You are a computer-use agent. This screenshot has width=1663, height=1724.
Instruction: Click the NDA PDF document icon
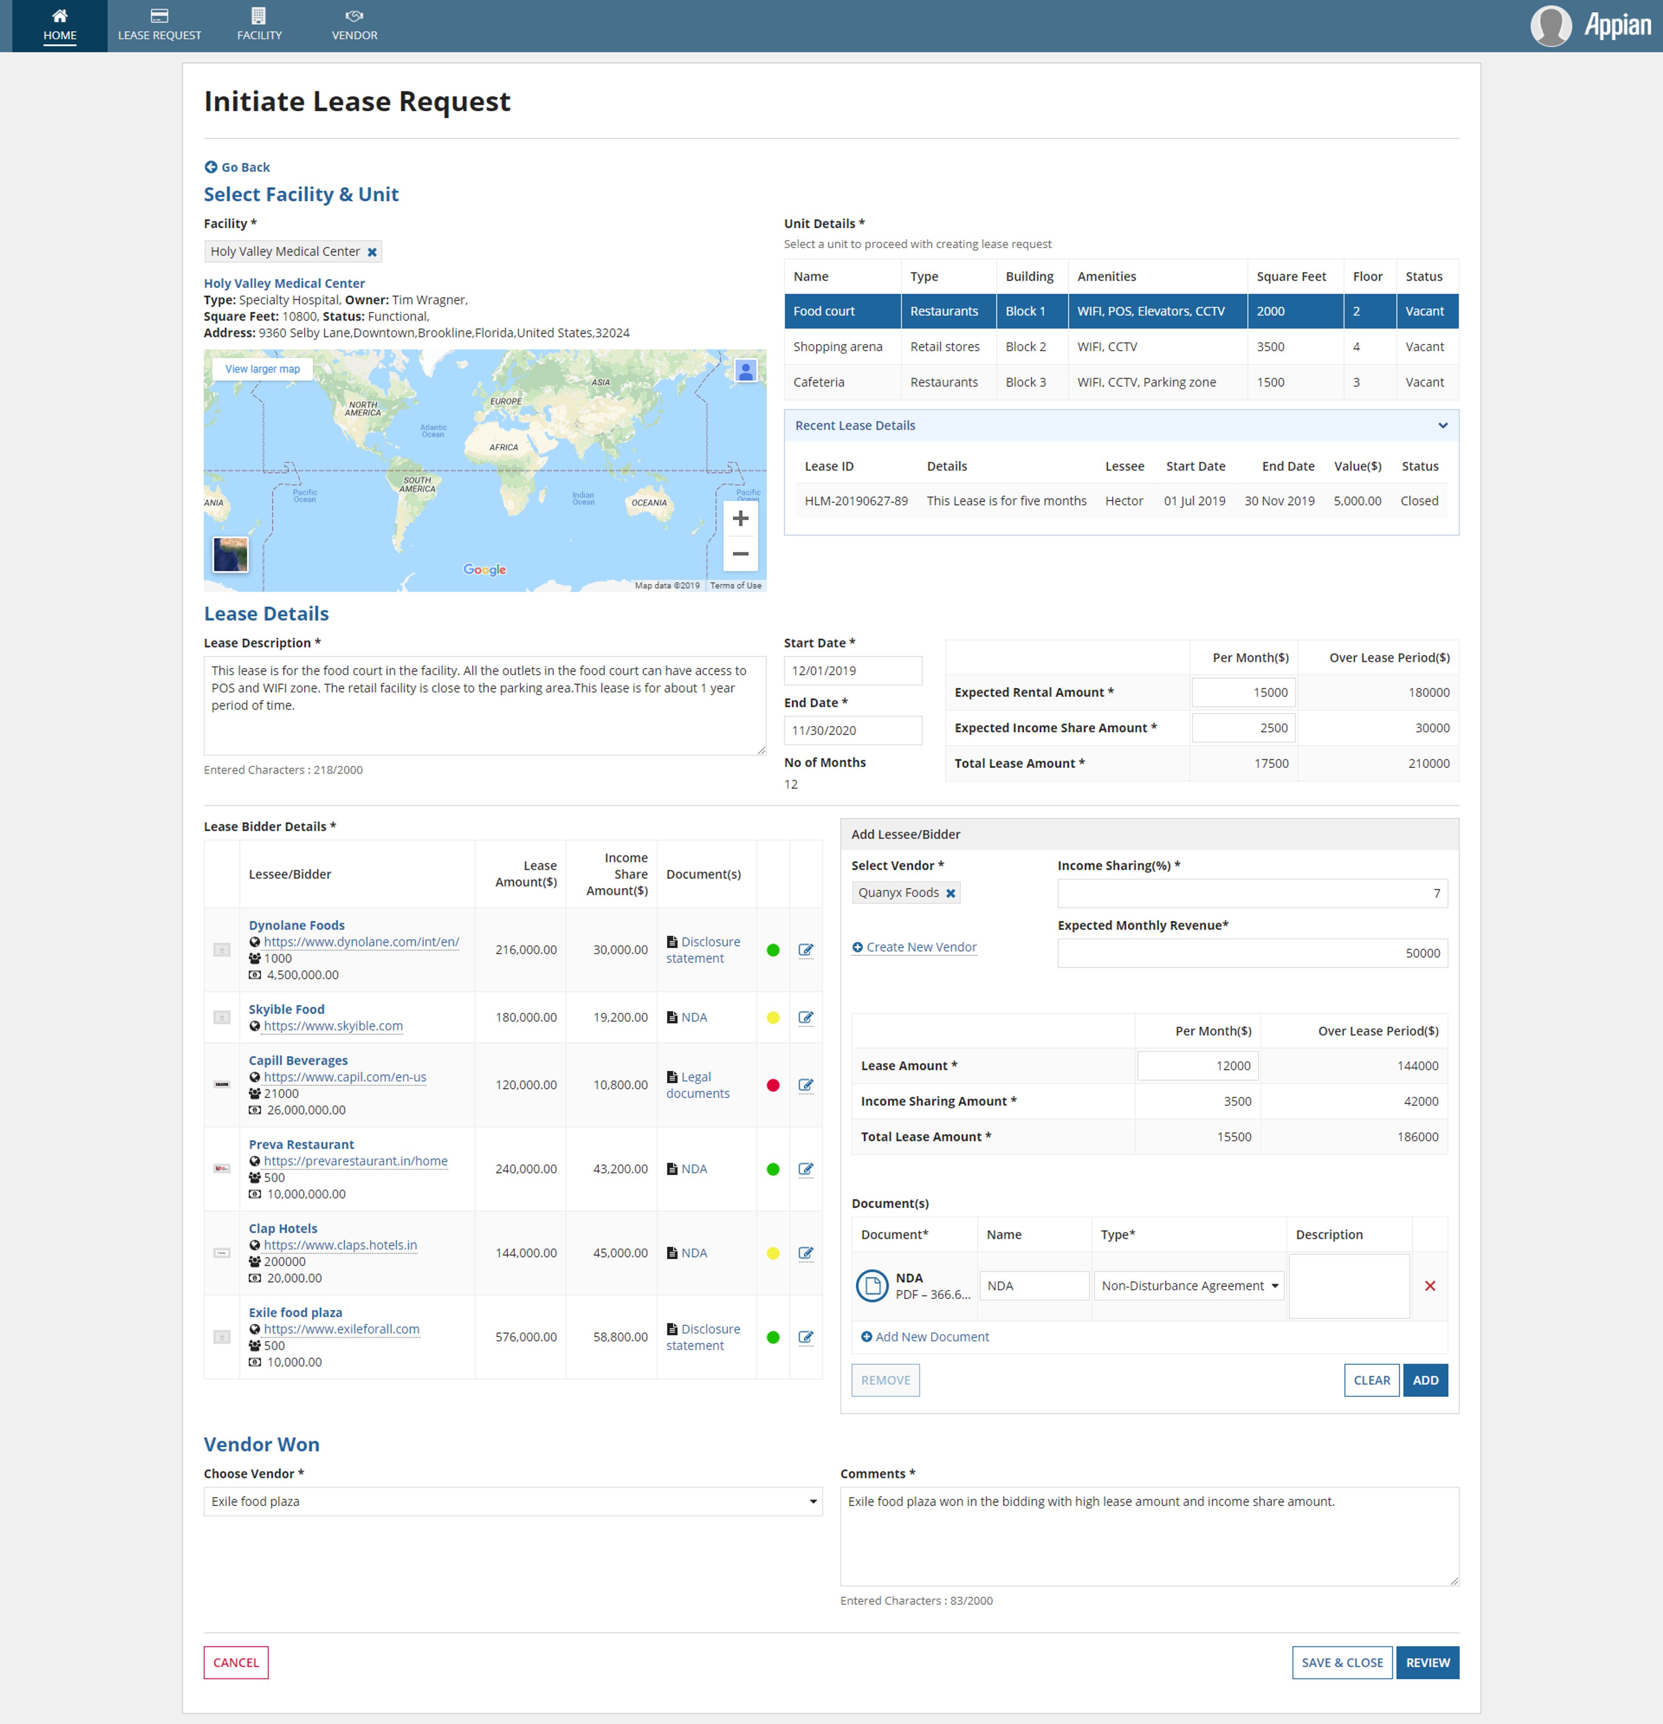tap(871, 1286)
